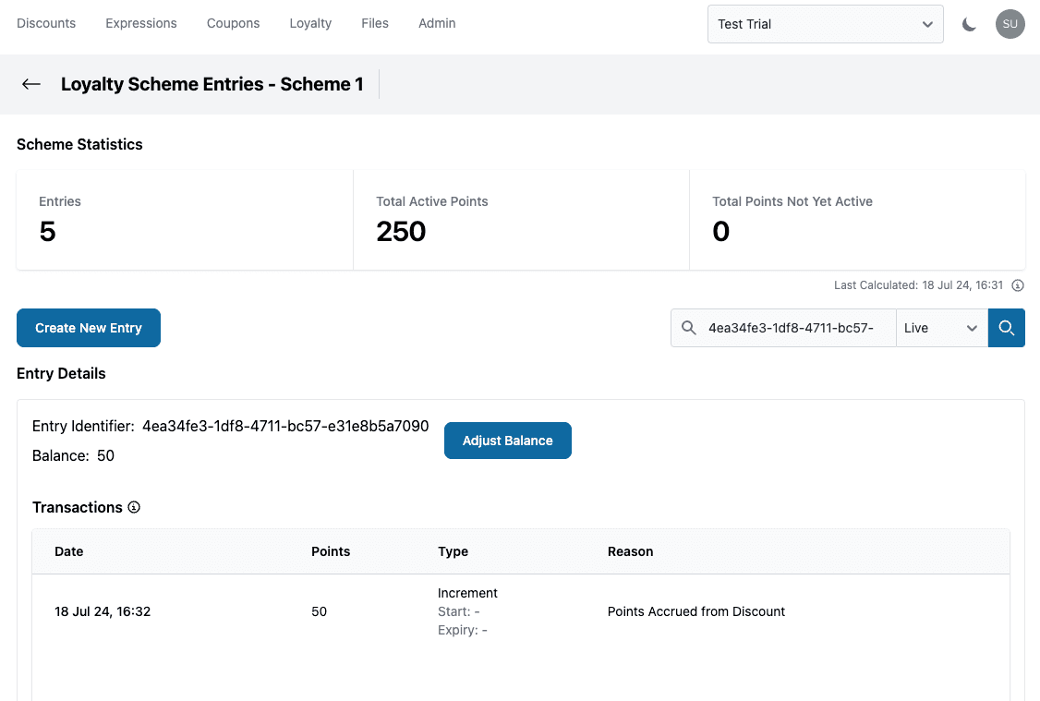Open the Admin section
The height and width of the screenshot is (701, 1040).
pos(437,23)
